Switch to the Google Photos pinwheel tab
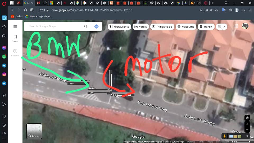 pyautogui.click(x=179, y=3)
